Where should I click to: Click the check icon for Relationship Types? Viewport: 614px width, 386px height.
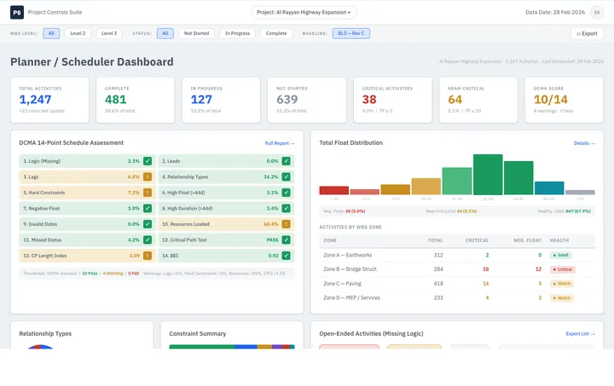[x=287, y=176]
